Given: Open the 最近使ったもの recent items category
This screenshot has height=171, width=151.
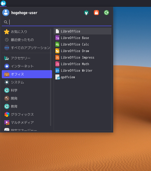Looking at the screenshot, I should [x=27, y=40].
